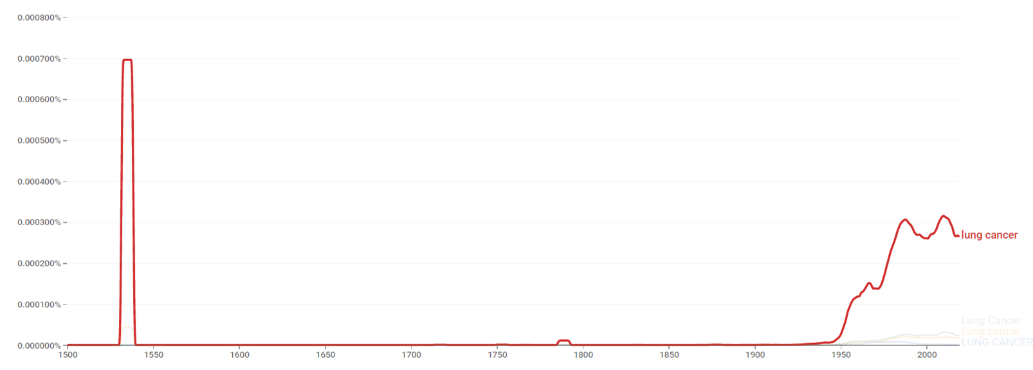Click the 0.000000% y-axis label
Viewport: 1033px width, 370px height.
click(39, 346)
